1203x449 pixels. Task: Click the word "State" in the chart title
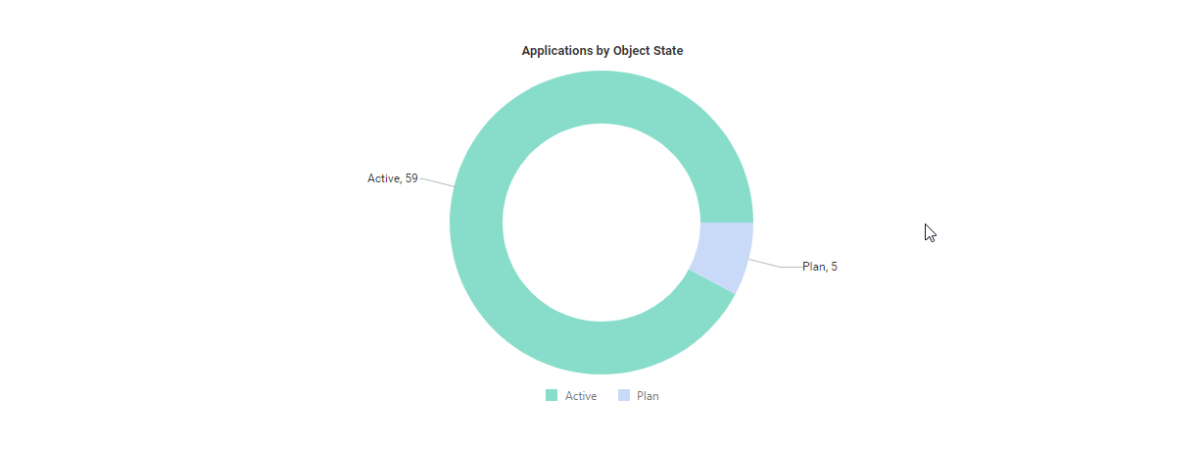667,51
